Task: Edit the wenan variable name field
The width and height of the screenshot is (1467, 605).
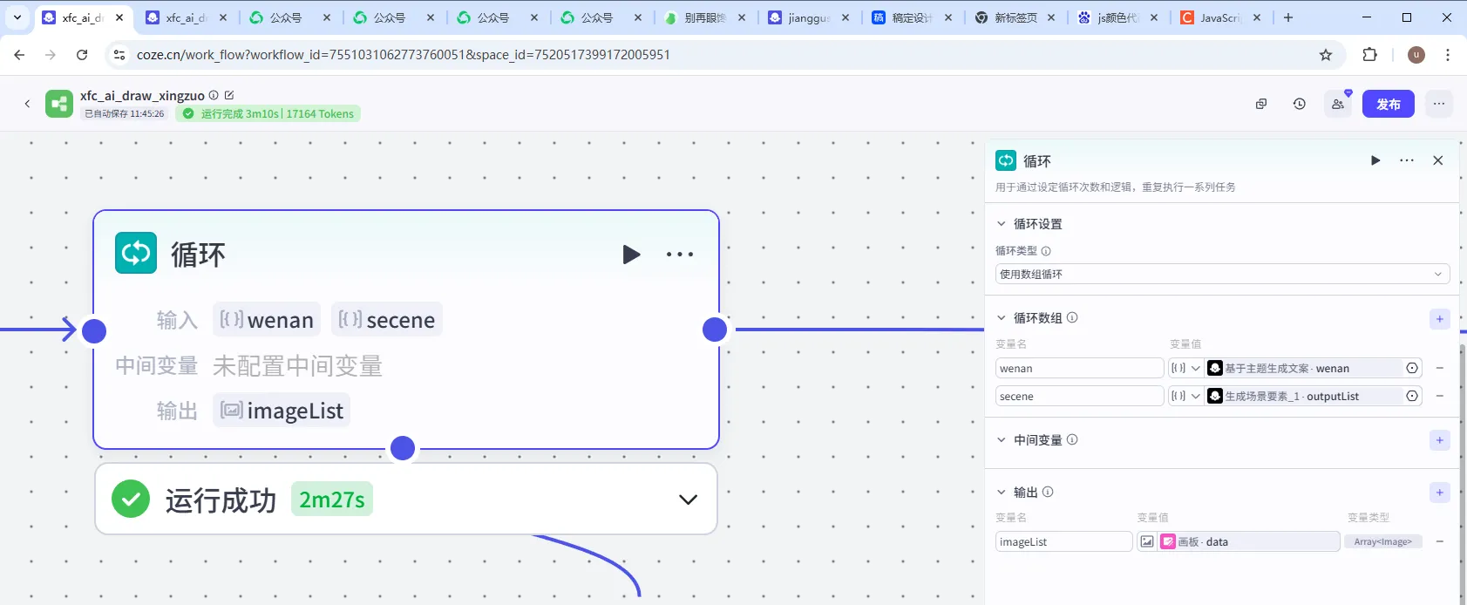Action: (x=1078, y=368)
